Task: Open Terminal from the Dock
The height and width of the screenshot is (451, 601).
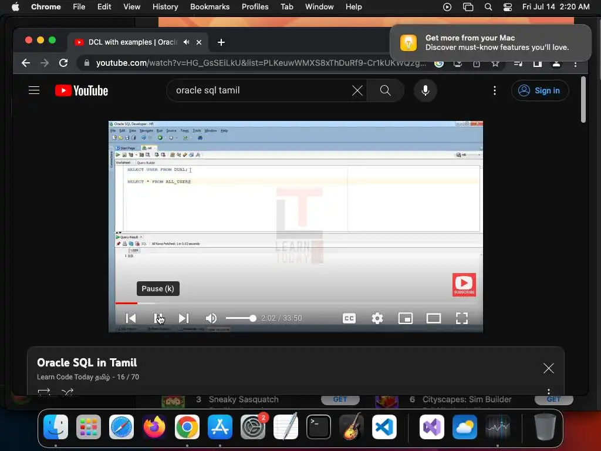Action: pos(319,427)
